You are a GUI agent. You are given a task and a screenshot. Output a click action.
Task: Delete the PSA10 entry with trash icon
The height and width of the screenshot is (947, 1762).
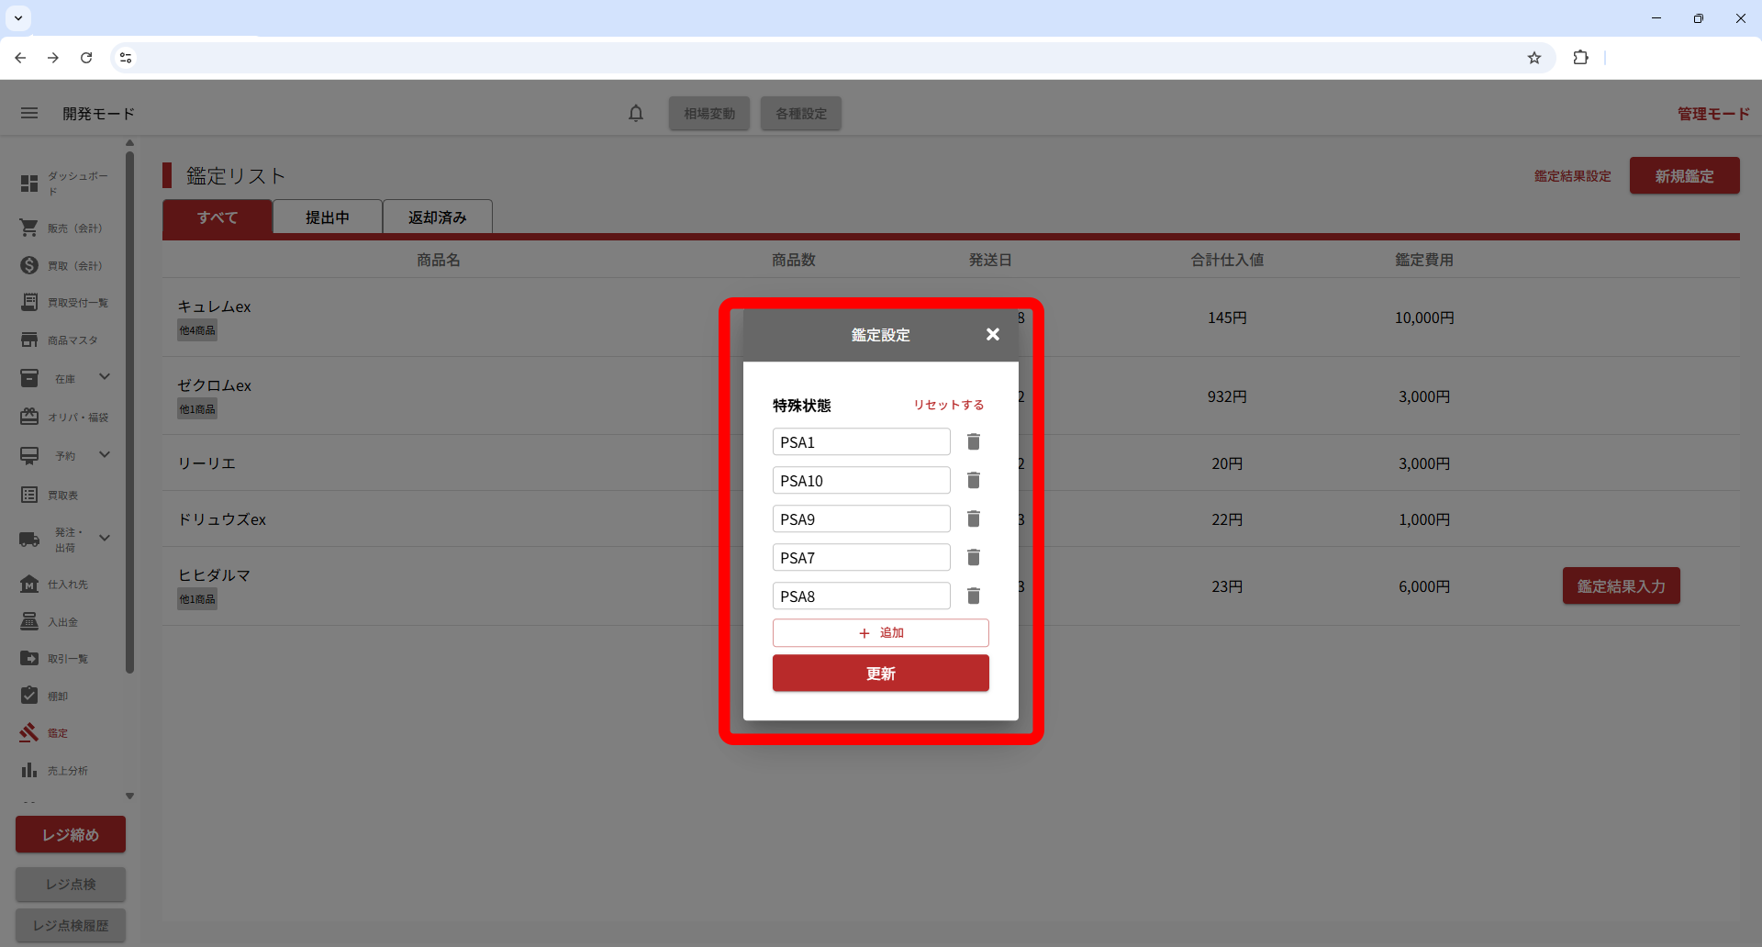(x=974, y=481)
